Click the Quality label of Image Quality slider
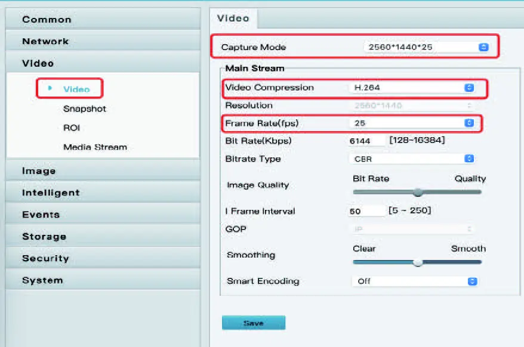Screen dimensions: 524x347 470,179
